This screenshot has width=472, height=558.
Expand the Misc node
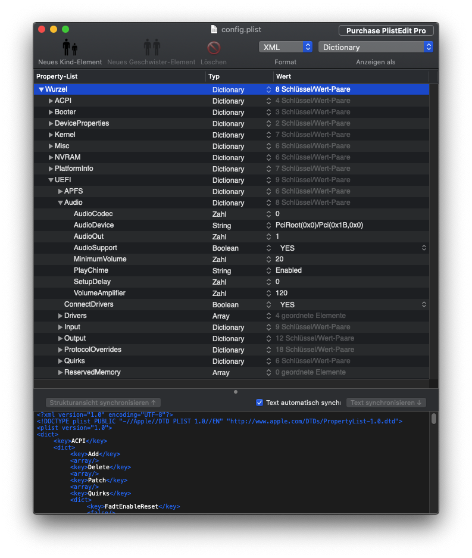51,146
